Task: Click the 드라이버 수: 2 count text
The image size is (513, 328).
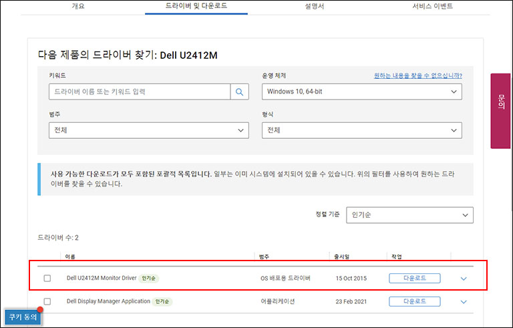Action: (58, 238)
